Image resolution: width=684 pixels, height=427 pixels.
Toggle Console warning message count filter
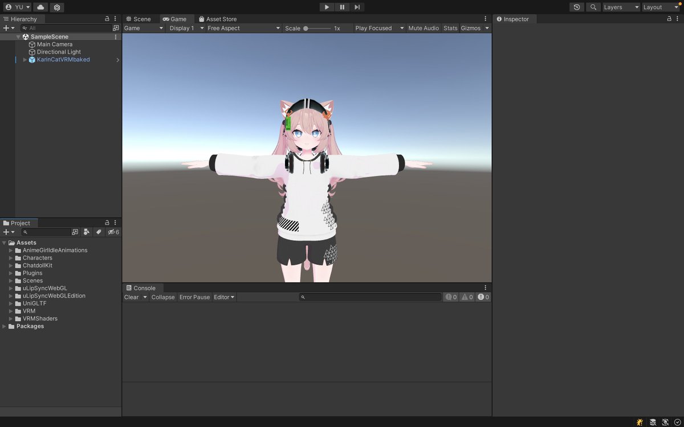pos(467,297)
